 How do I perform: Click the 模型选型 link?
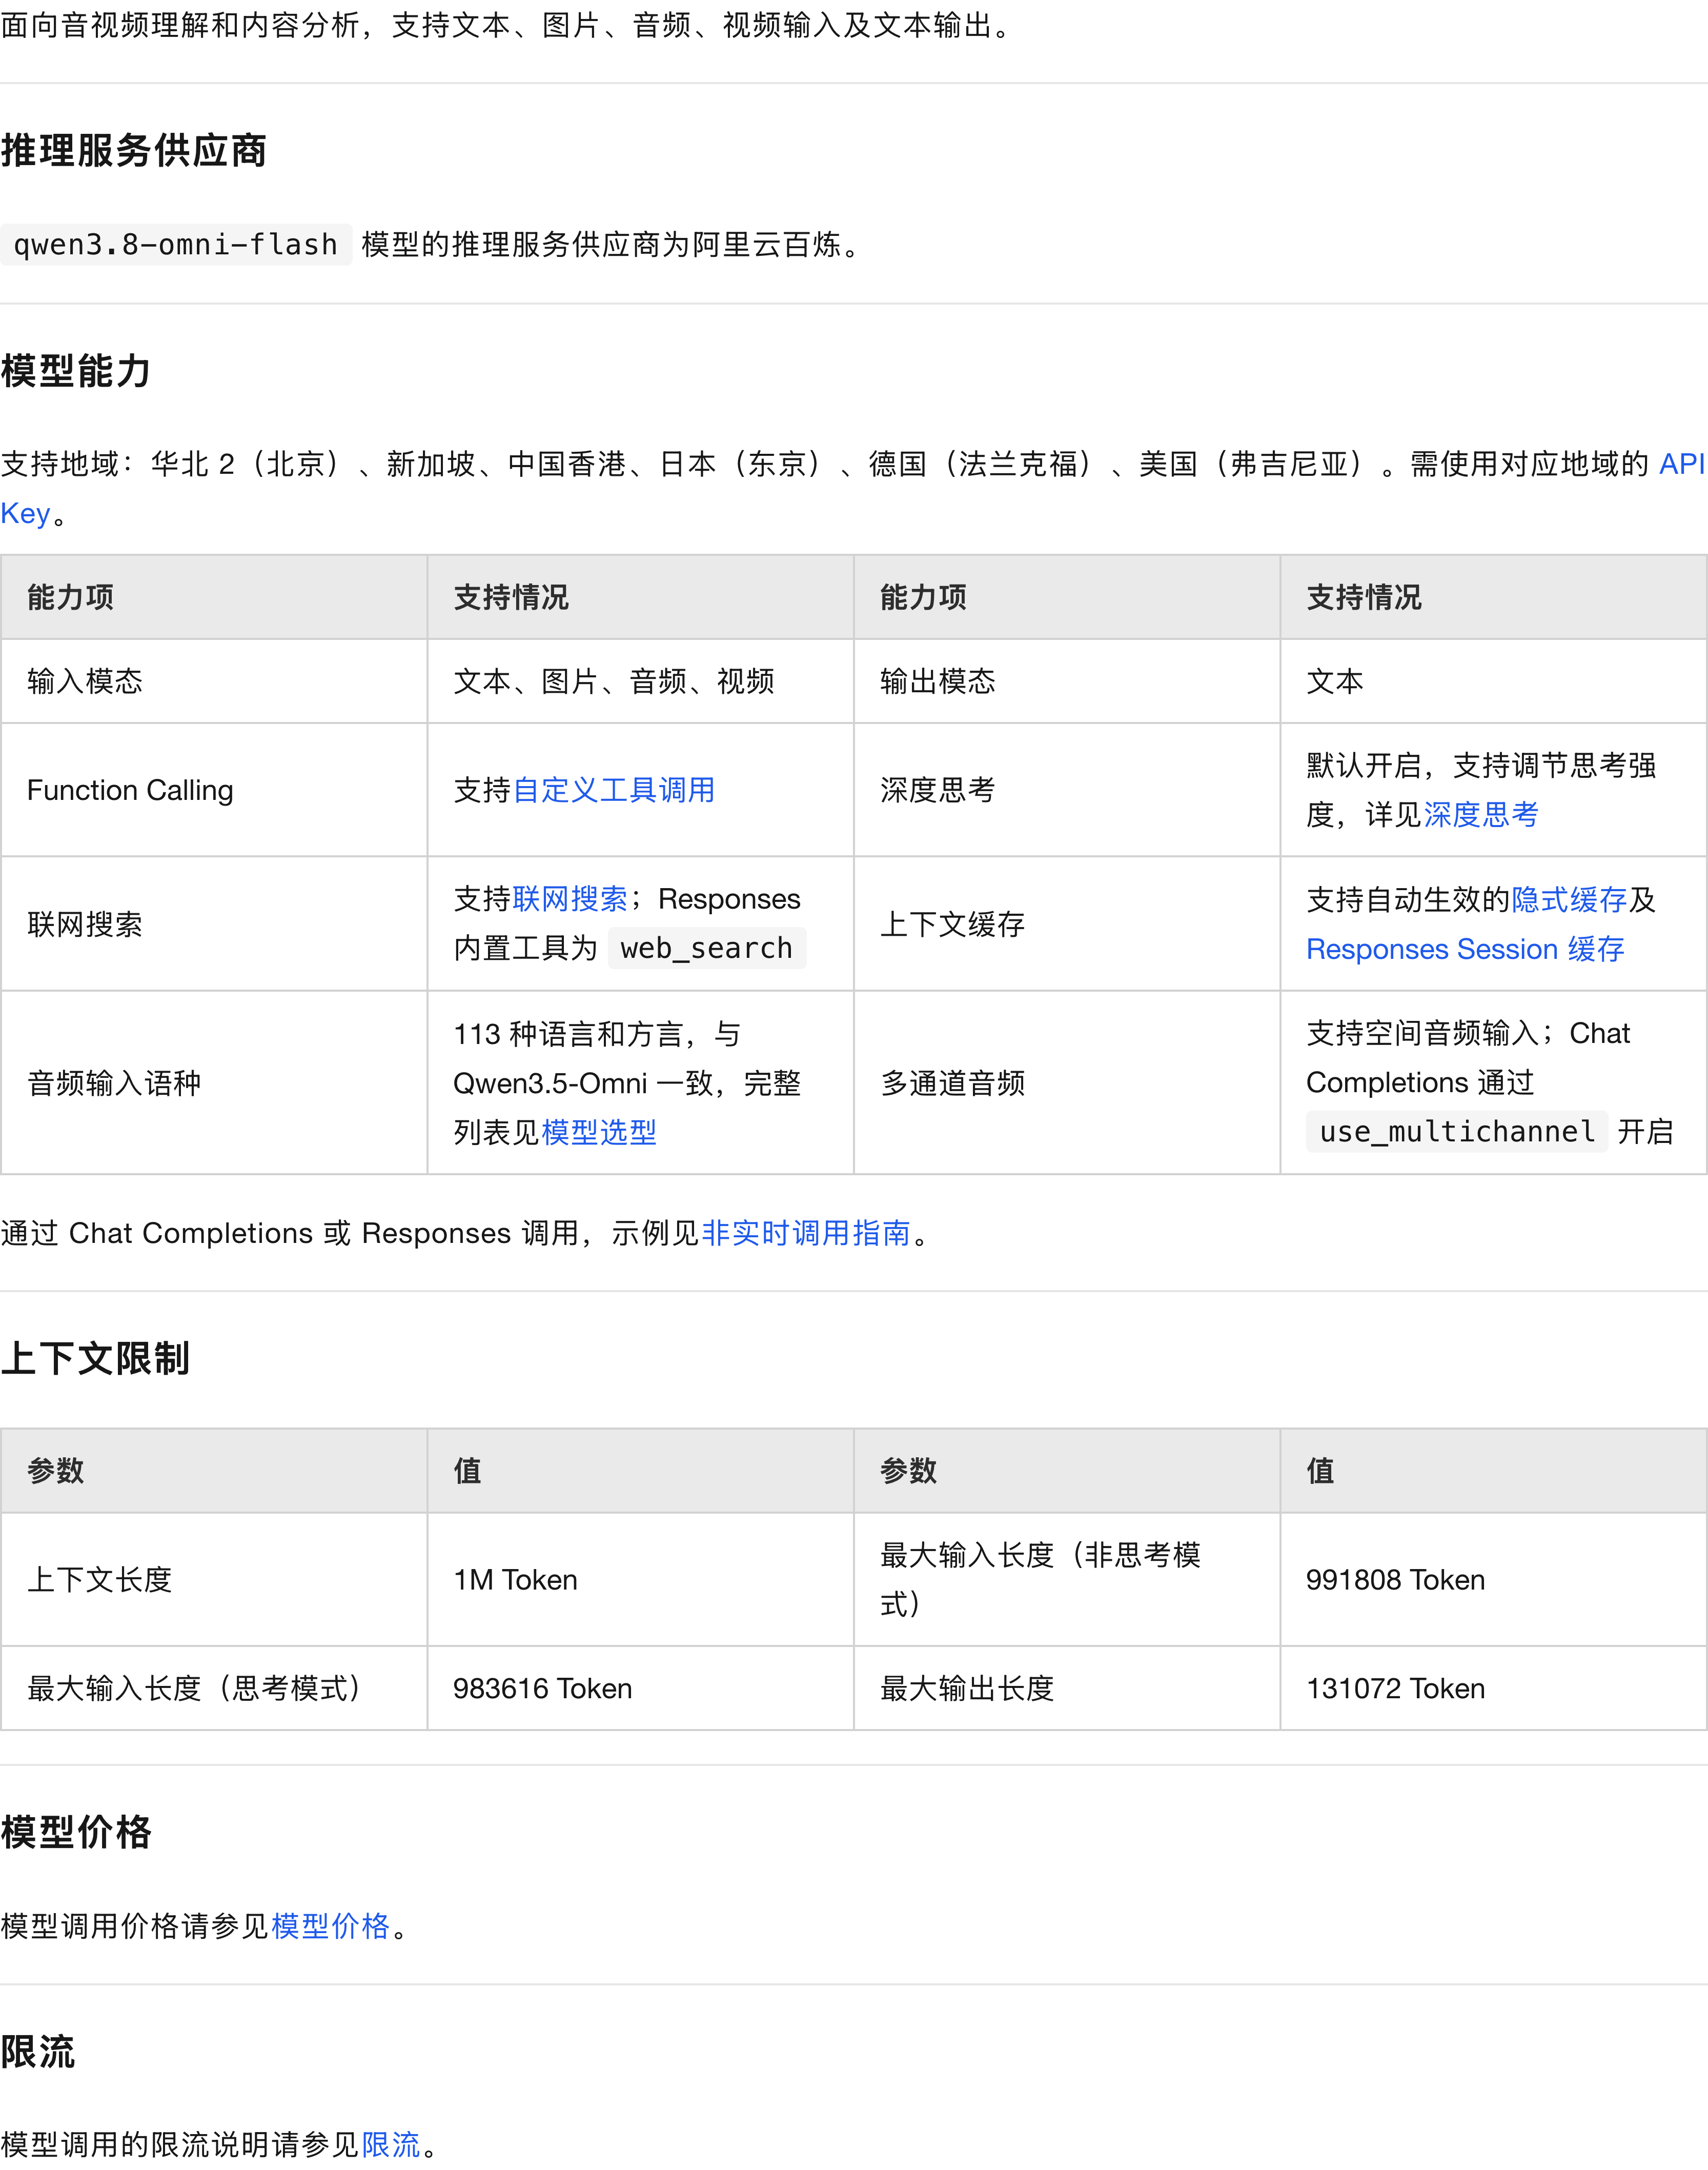(x=599, y=1132)
